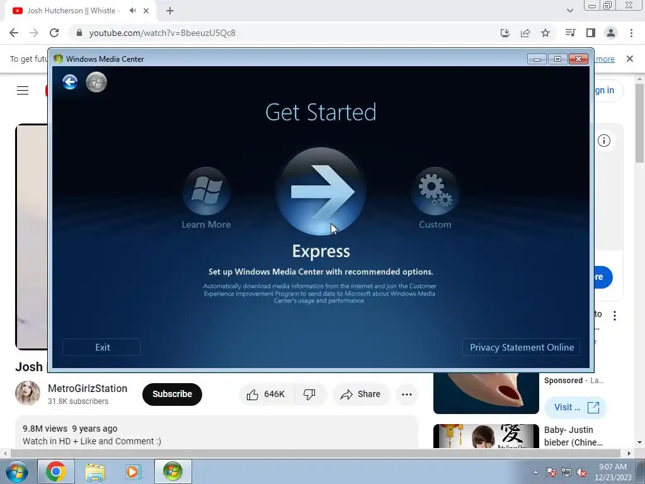Screen dimensions: 645x484
Task: Close the Josh Hutcherson tab
Action: pyautogui.click(x=146, y=11)
